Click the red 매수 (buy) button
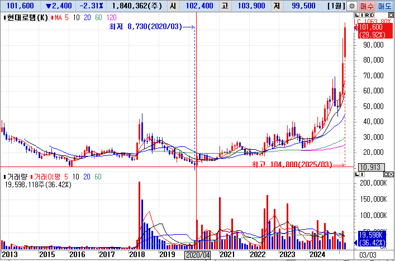The width and height of the screenshot is (395, 261). (x=367, y=6)
